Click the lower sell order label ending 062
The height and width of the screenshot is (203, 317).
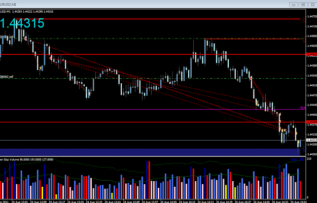coord(7,77)
